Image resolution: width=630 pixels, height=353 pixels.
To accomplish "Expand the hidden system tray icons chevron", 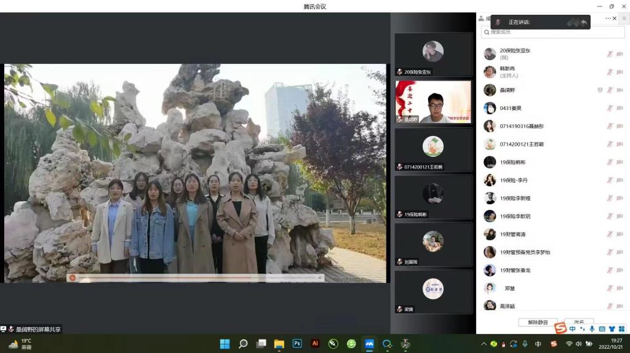I will (x=484, y=344).
